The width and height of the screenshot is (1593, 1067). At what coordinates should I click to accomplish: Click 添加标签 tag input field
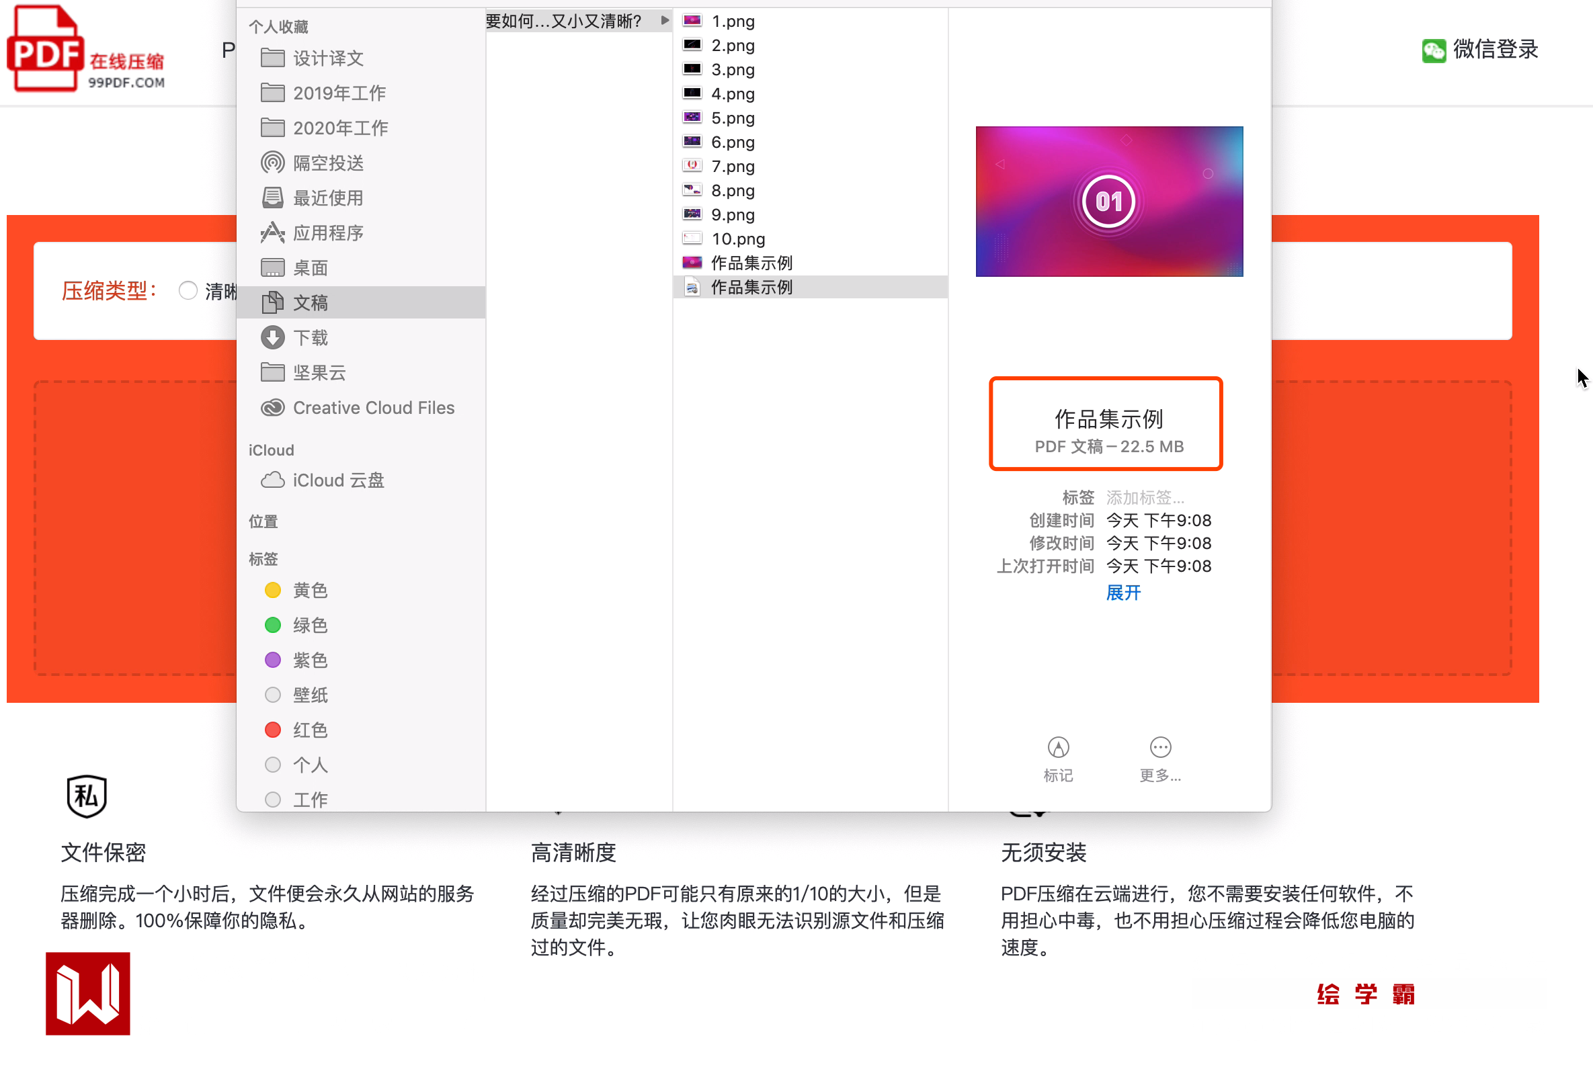tap(1145, 497)
